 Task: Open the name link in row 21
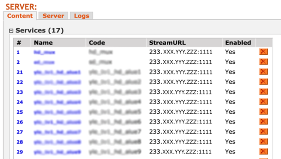click(x=57, y=72)
